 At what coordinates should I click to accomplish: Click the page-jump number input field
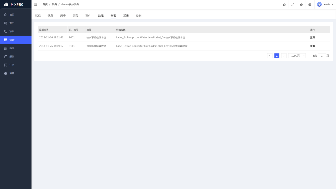(322, 56)
